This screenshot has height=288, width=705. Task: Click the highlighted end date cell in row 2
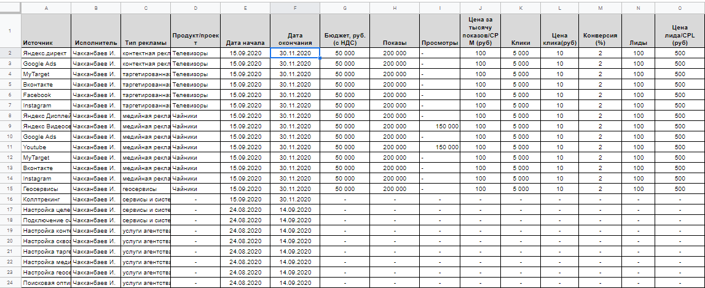294,53
